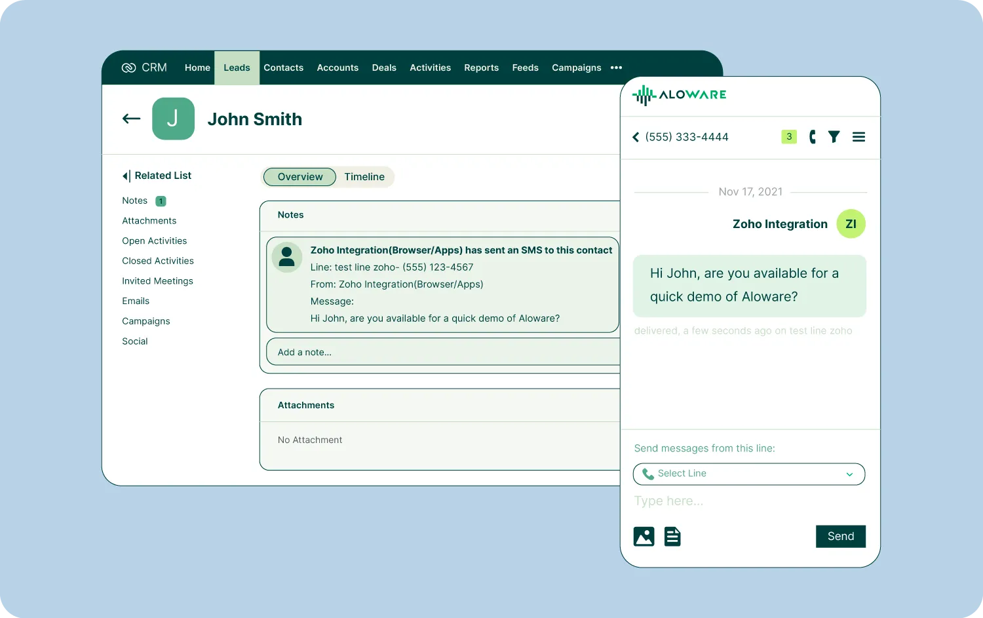Click the Notes section header
Image resolution: width=983 pixels, height=618 pixels.
(x=290, y=215)
